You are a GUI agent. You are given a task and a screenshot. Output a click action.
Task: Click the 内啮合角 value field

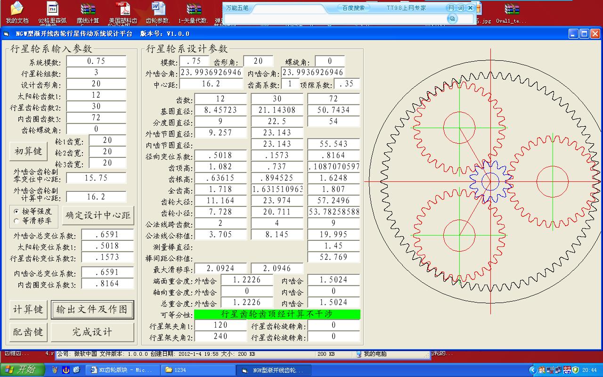(313, 73)
